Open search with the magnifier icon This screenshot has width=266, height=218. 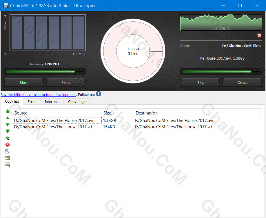click(x=8, y=151)
